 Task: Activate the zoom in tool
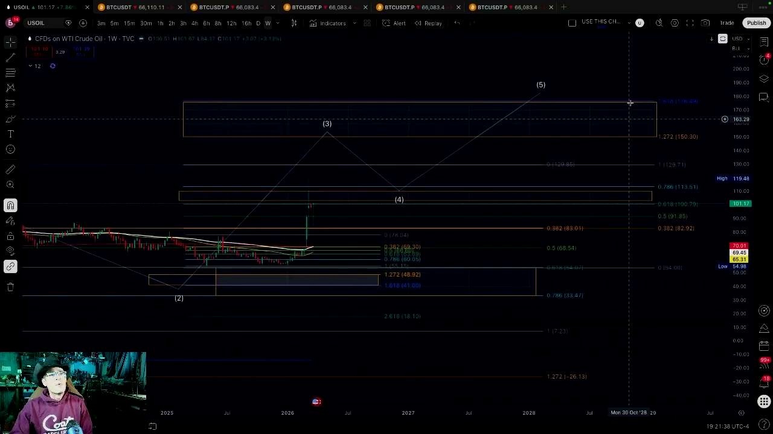[x=10, y=185]
